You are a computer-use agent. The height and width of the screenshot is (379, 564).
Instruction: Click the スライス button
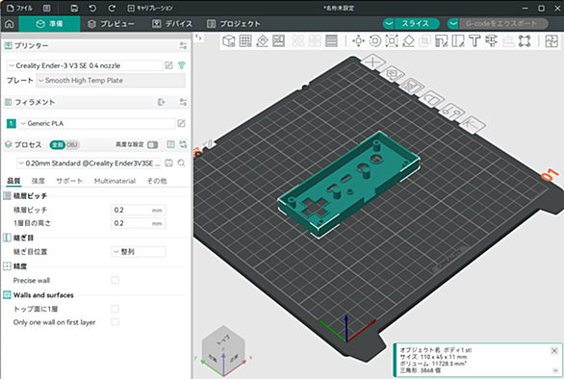(417, 24)
